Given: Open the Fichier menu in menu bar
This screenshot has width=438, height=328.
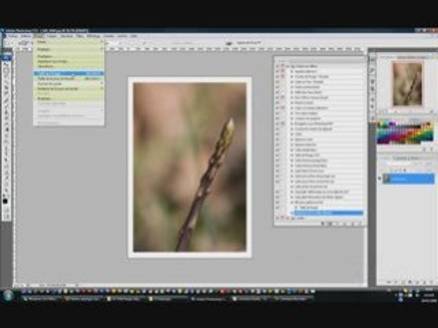Looking at the screenshot, I should 12,36.
